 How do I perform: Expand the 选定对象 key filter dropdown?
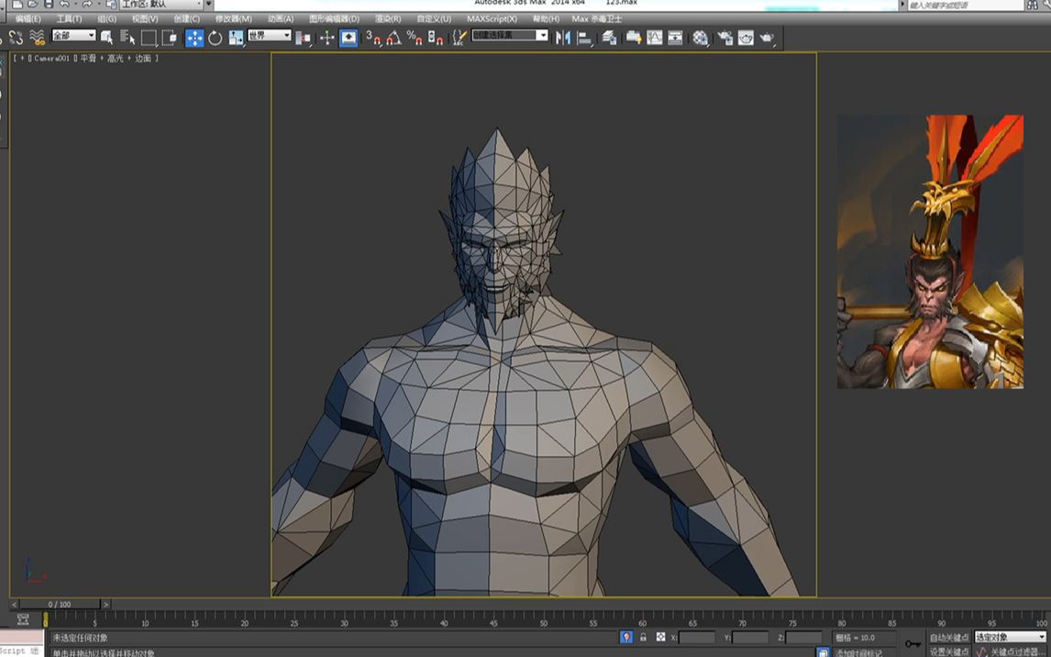1010,637
